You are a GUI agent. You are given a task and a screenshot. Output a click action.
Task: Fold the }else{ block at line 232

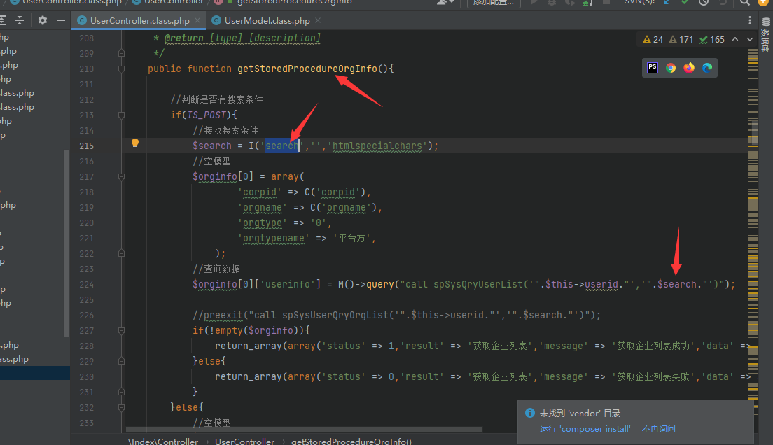pos(121,407)
